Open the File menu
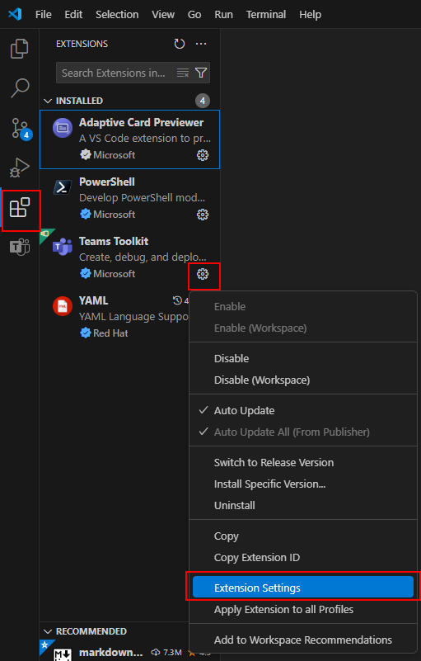 pos(44,14)
